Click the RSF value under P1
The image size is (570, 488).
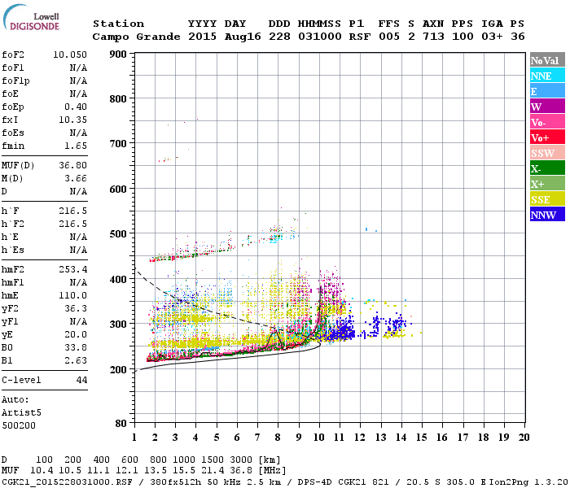coord(360,37)
